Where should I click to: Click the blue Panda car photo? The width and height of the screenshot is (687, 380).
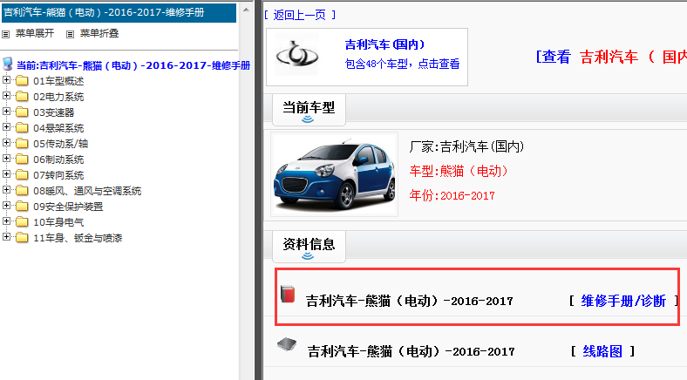click(334, 174)
